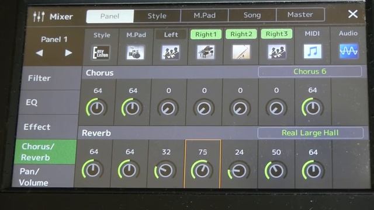Click the Style column header label
Image resolution: width=374 pixels, height=210 pixels.
point(102,35)
